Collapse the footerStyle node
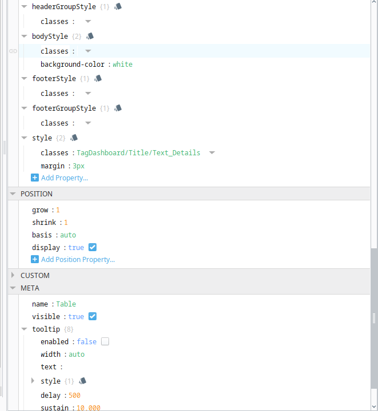This screenshot has width=378, height=411. [x=24, y=78]
